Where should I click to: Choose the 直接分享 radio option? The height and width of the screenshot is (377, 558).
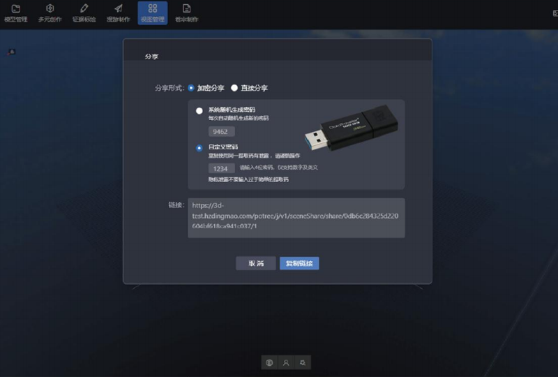(x=234, y=88)
